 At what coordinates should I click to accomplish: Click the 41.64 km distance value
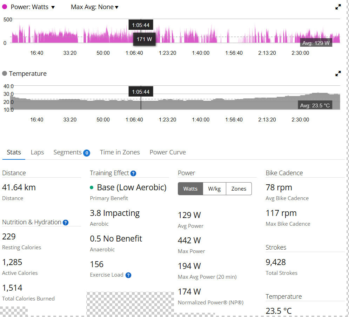19,187
